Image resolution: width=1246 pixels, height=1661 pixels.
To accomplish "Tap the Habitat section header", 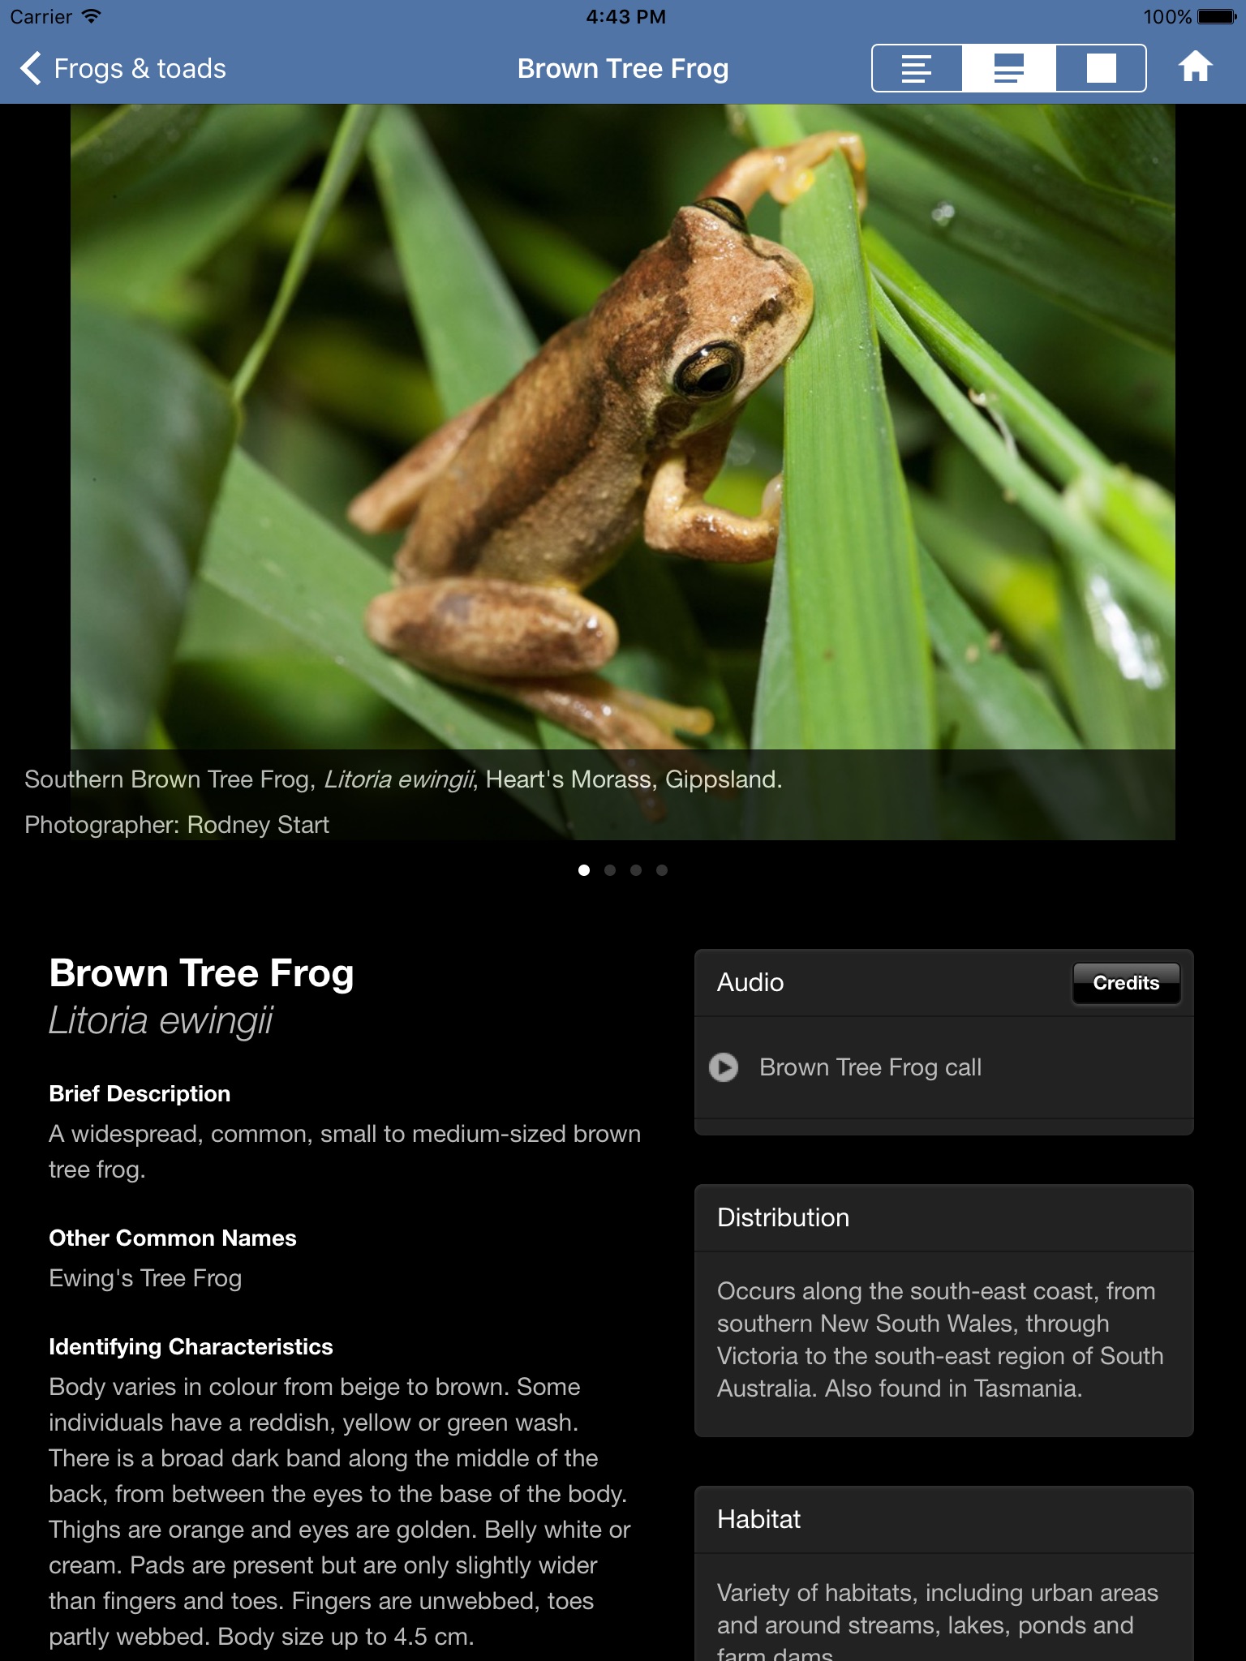I will point(758,1519).
